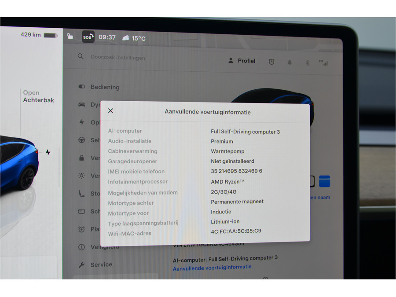Select the 2G/3G/4G modem value

pyautogui.click(x=224, y=192)
